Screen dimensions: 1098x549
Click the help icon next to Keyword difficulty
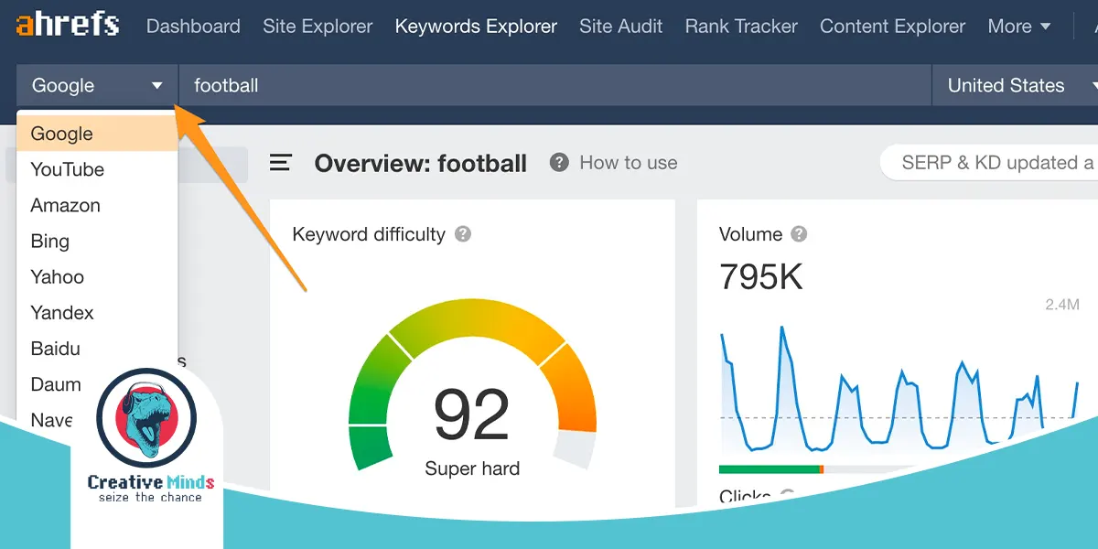tap(463, 234)
